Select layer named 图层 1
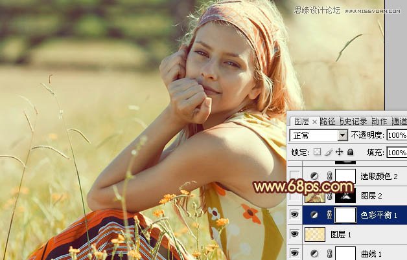 click(340, 235)
